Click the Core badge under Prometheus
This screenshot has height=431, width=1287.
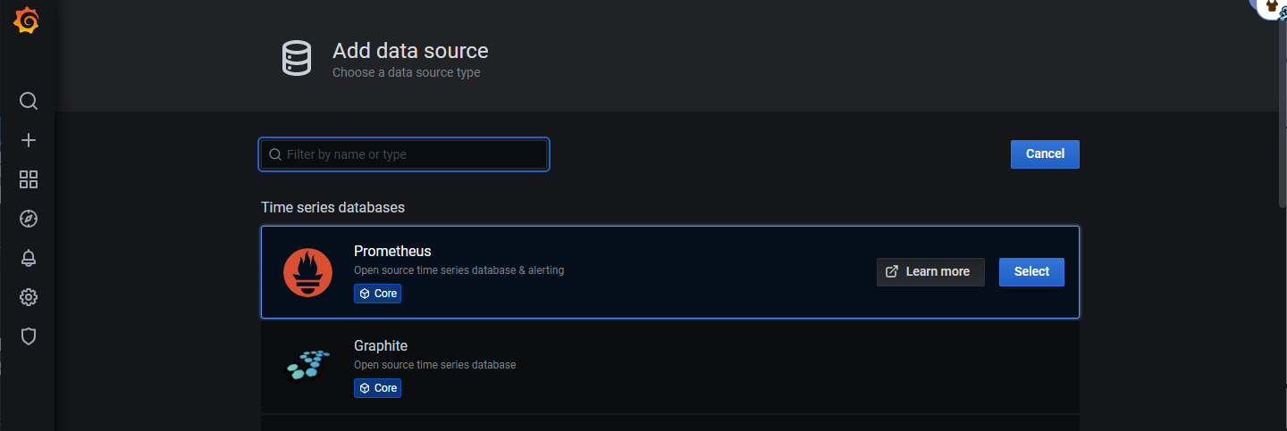click(377, 294)
